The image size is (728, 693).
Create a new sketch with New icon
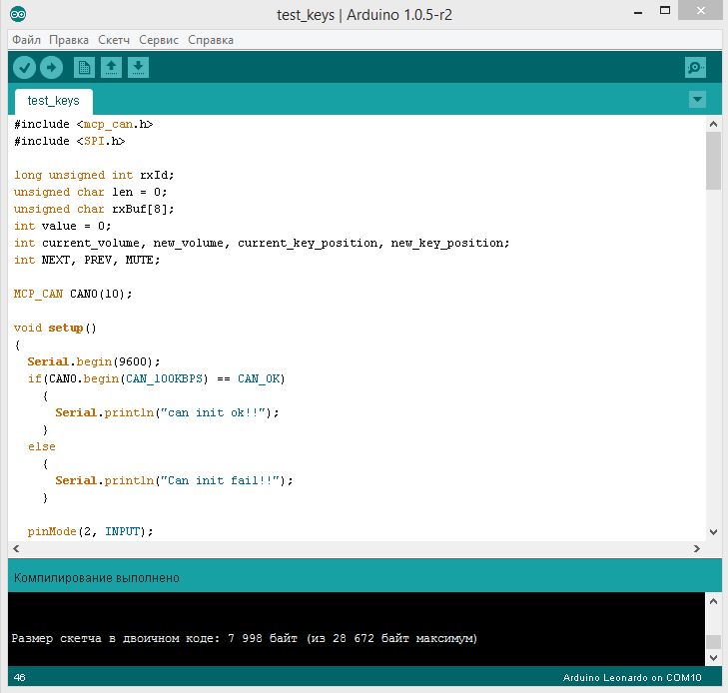(x=85, y=67)
